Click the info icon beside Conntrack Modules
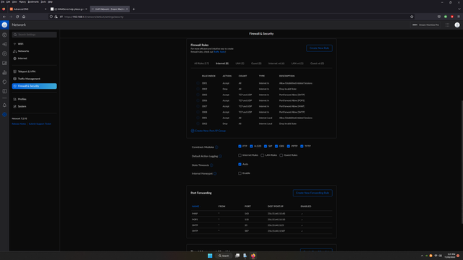 coord(216,147)
